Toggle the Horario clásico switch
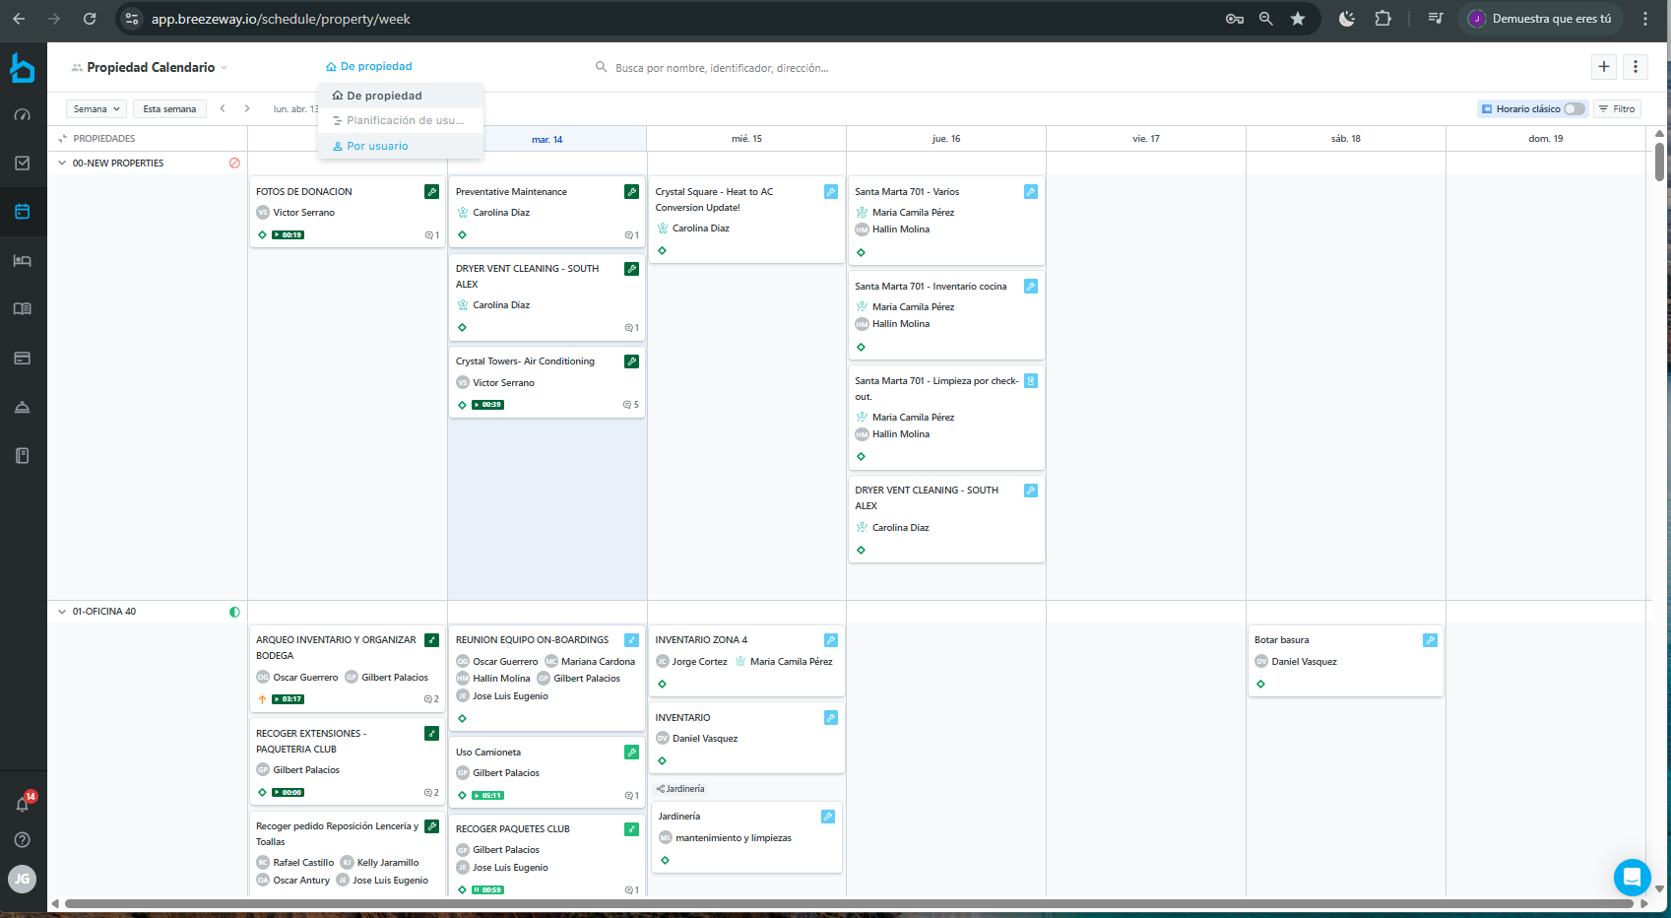 [1574, 109]
